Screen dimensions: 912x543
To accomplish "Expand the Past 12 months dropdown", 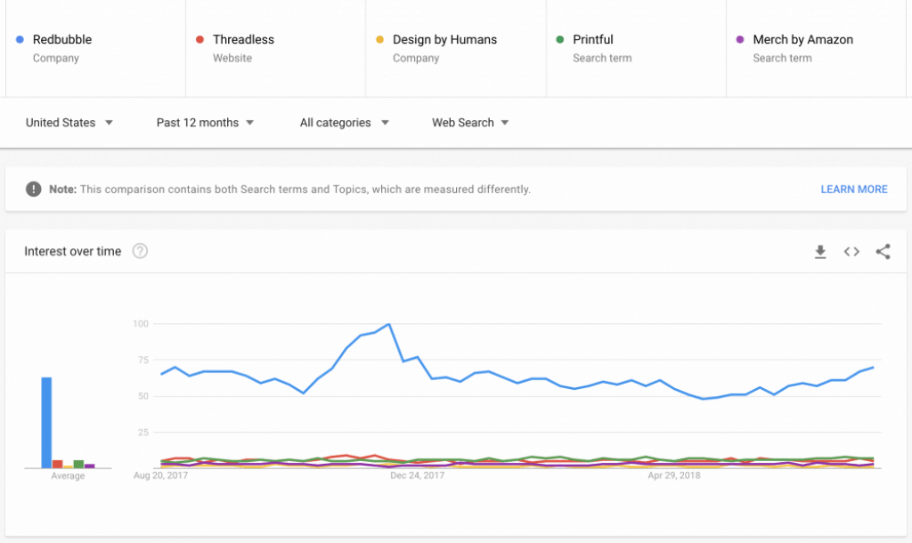I will (205, 123).
